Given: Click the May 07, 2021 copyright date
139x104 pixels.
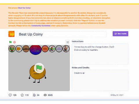Looking at the screenshot, I should tap(117, 95).
